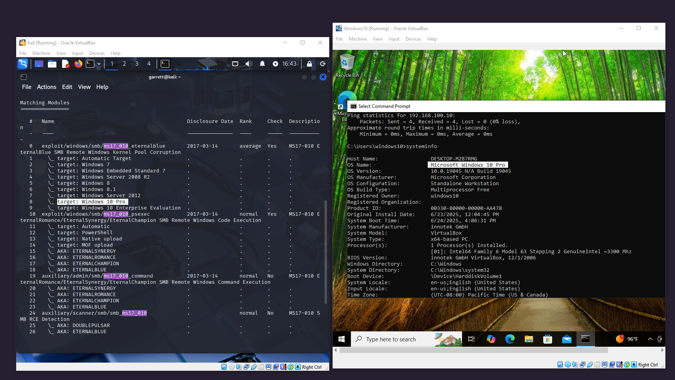Screen dimensions: 675x380
Task: Click the show desktop icon in Kali panel
Action: point(39,64)
